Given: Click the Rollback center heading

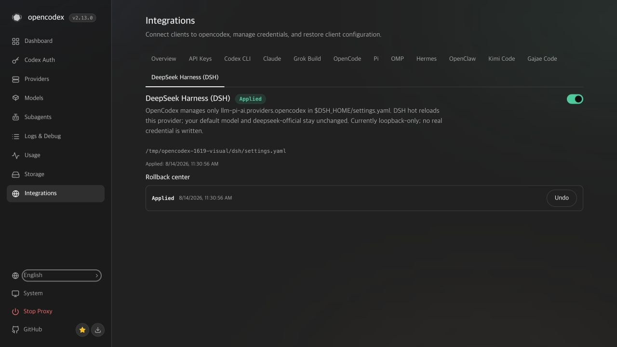Looking at the screenshot, I should point(168,177).
